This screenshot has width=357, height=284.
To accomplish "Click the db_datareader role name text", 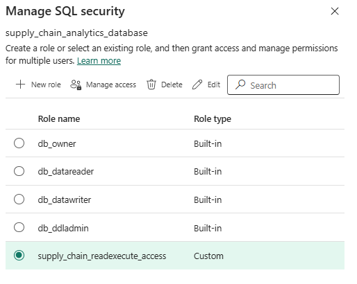I will tap(66, 172).
